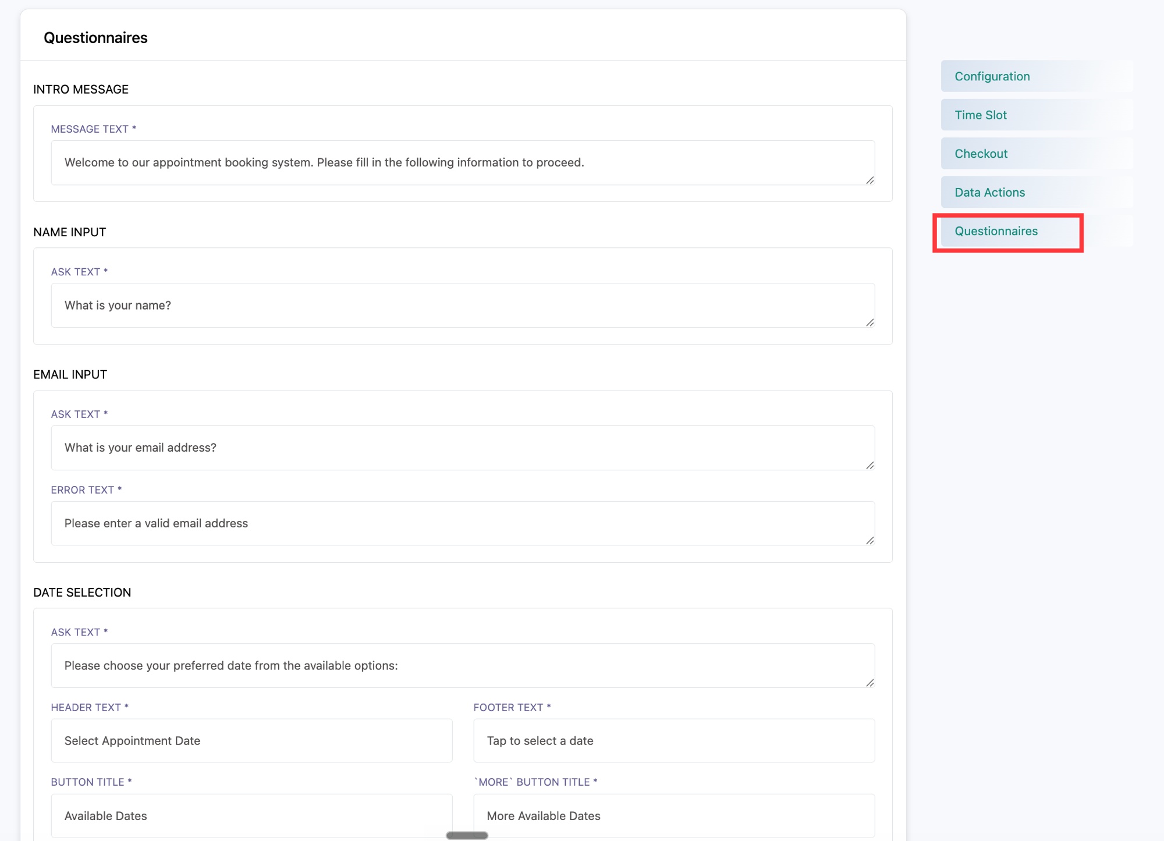Focus the email address Ask Text field
Screen dimensions: 1164x841
click(x=463, y=448)
